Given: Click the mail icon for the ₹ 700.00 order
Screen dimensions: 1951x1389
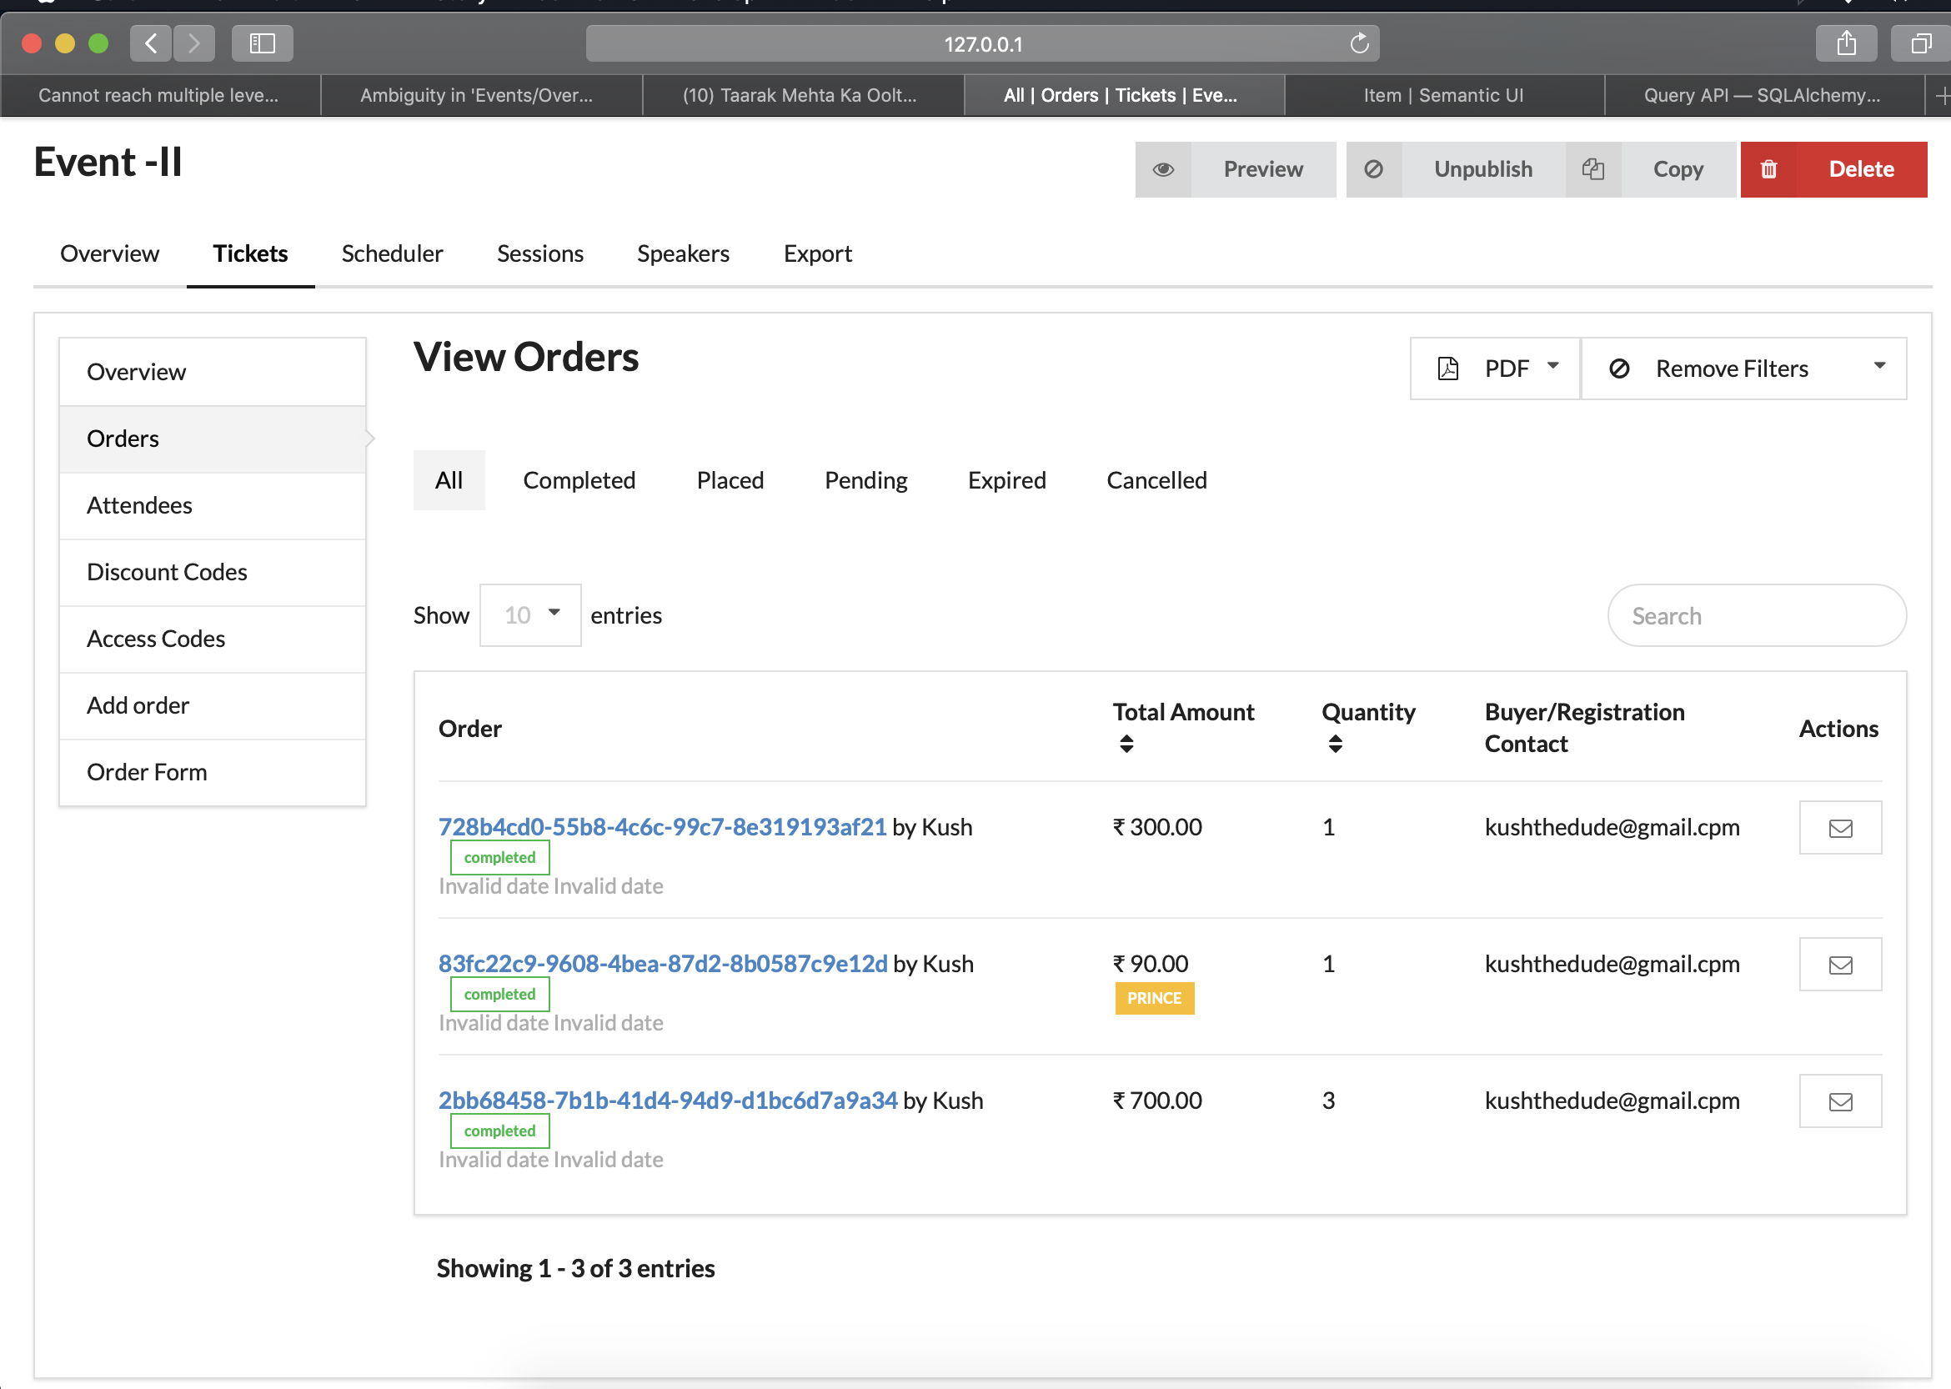Looking at the screenshot, I should 1840,1101.
